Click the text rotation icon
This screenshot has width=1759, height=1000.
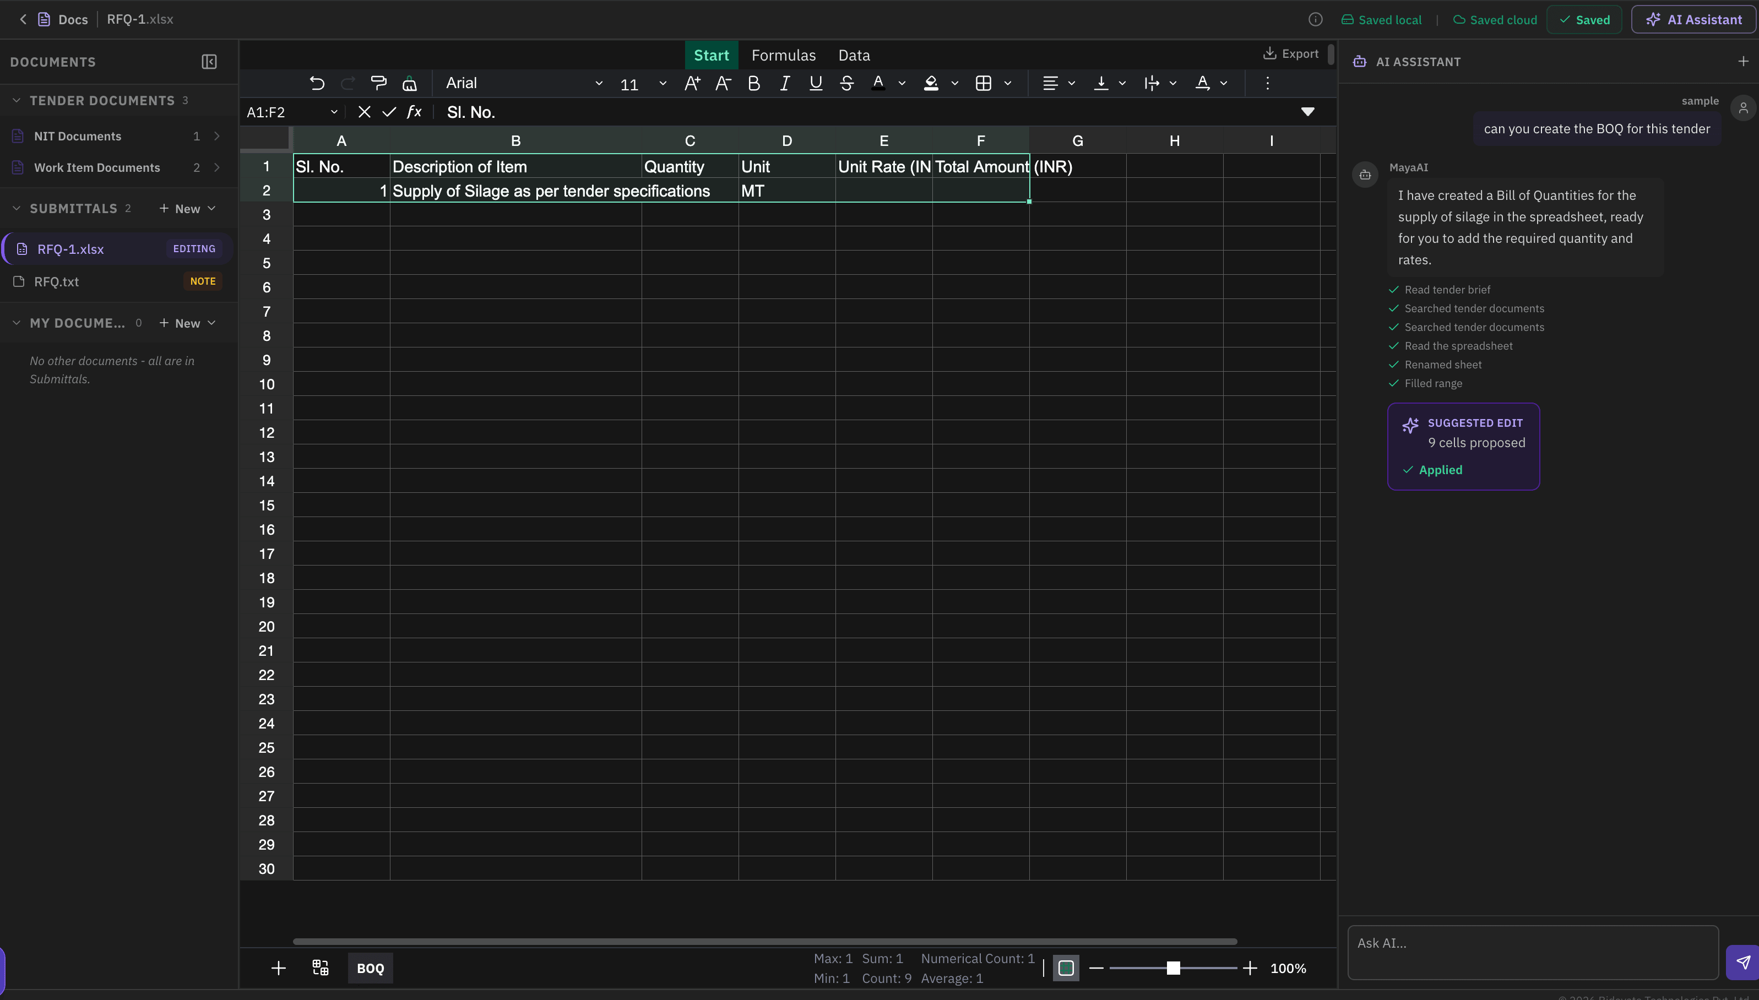(1203, 83)
